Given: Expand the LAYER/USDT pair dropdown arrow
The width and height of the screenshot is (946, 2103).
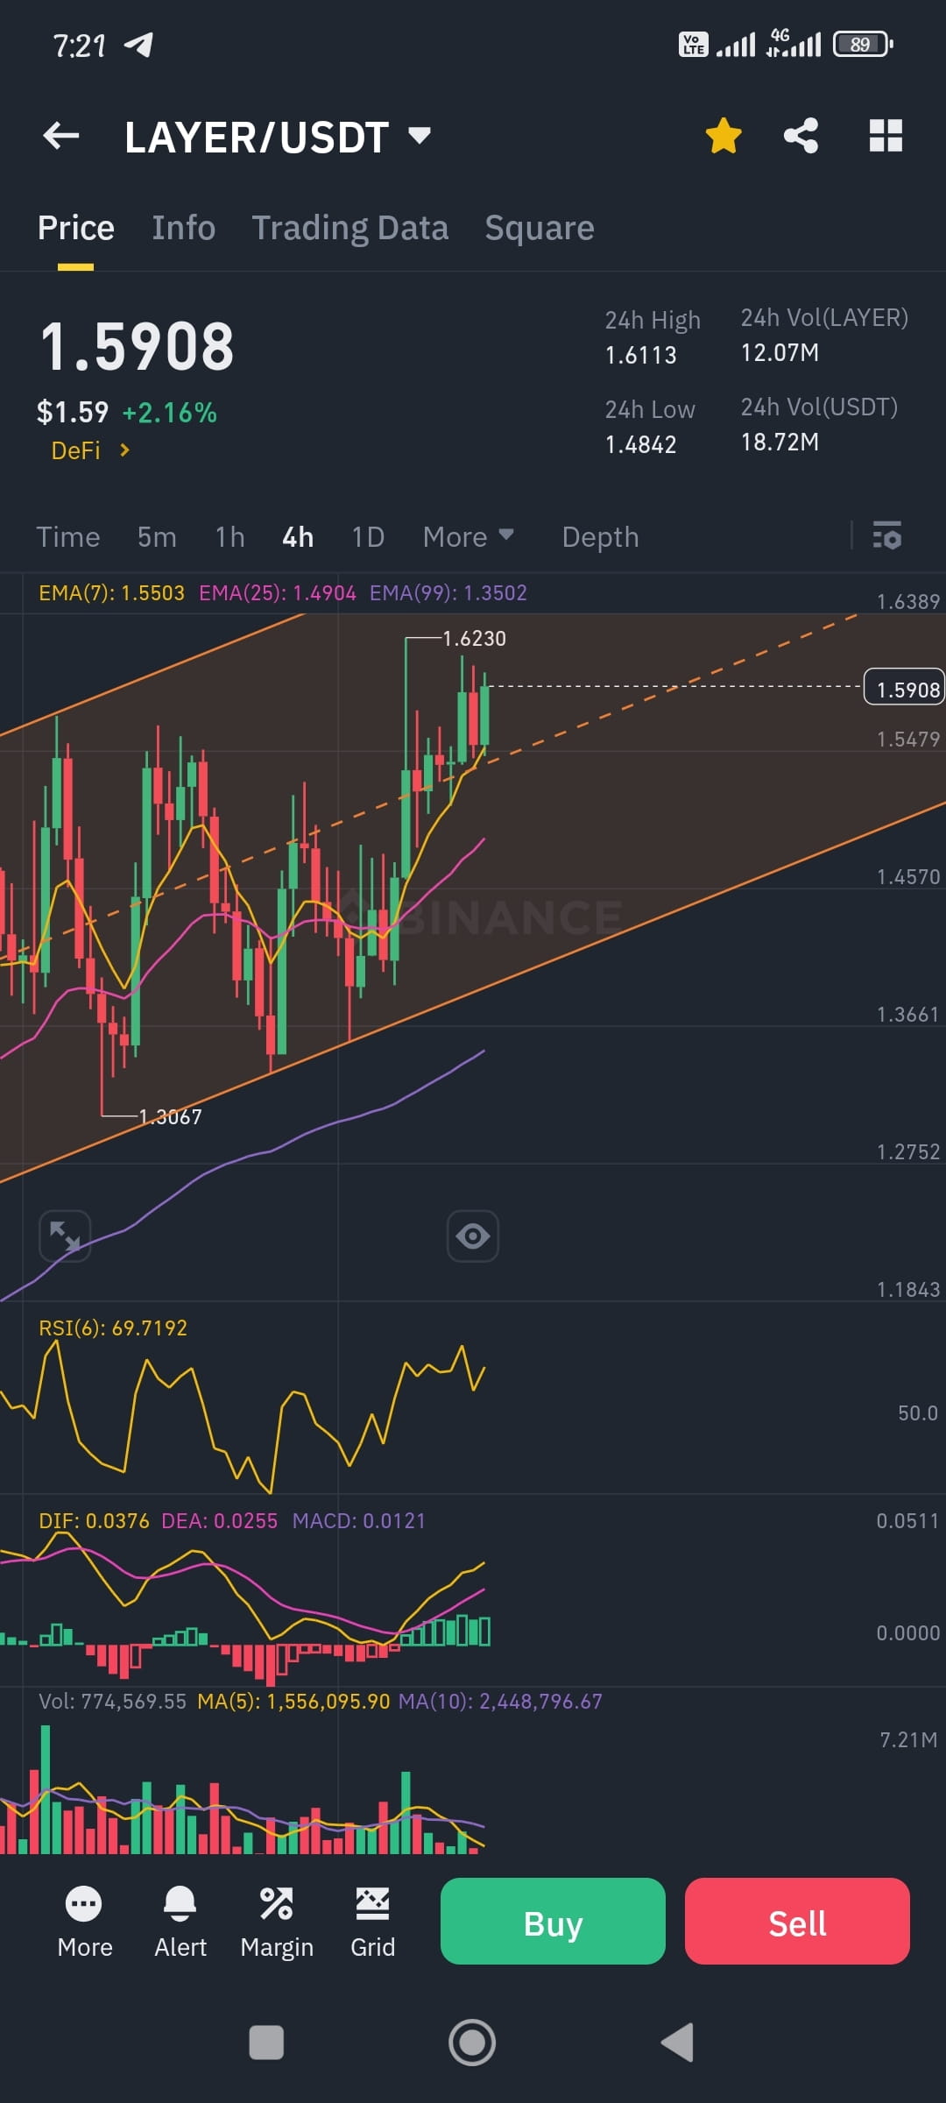Looking at the screenshot, I should point(420,135).
